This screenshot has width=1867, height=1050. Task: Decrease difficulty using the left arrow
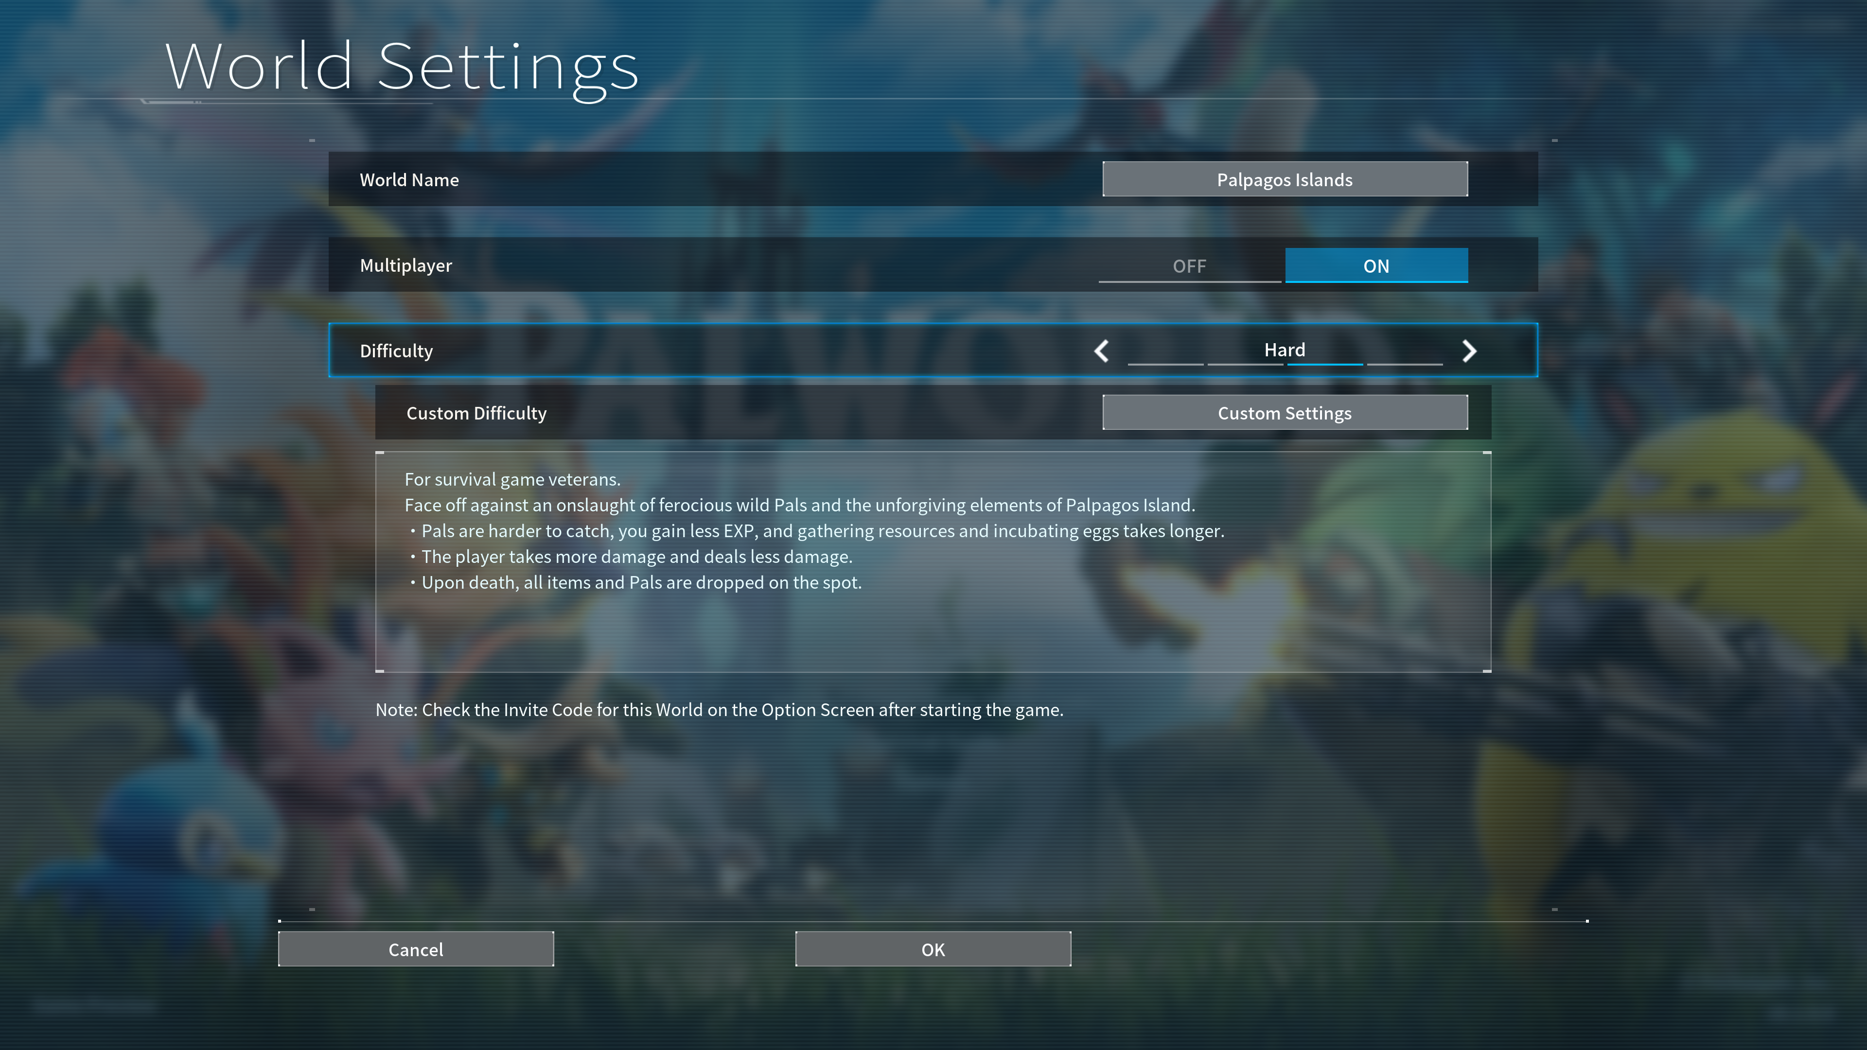1102,350
